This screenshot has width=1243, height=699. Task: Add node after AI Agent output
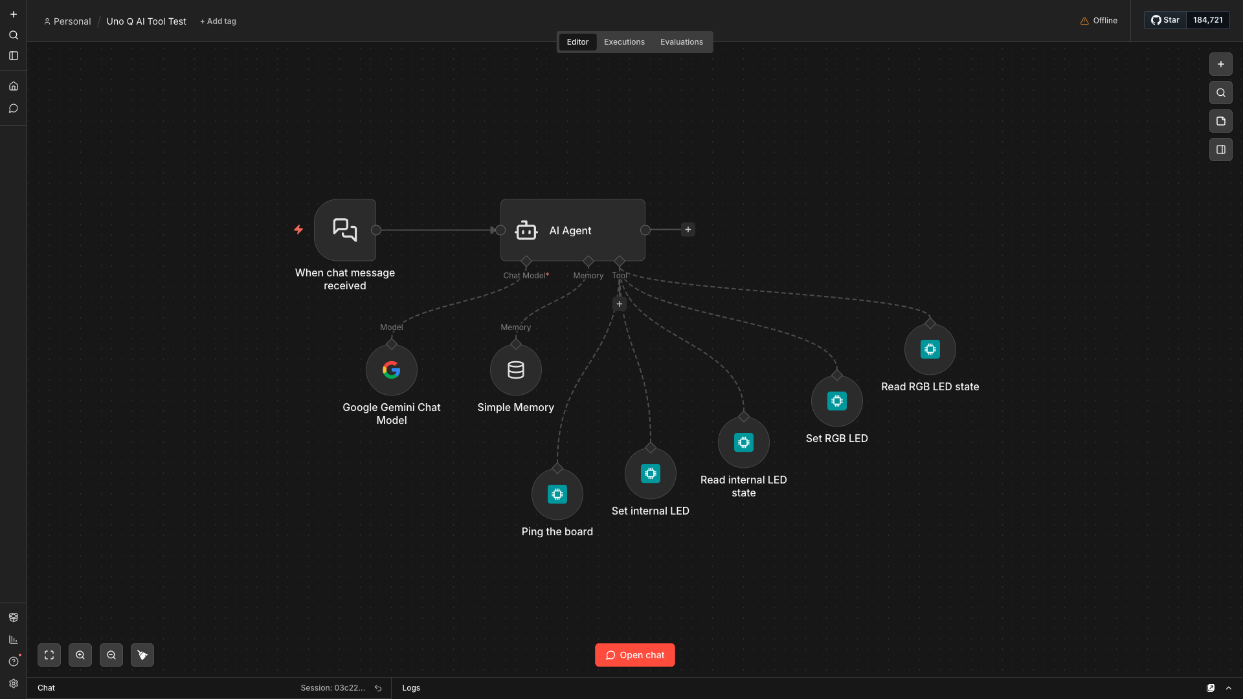click(688, 230)
